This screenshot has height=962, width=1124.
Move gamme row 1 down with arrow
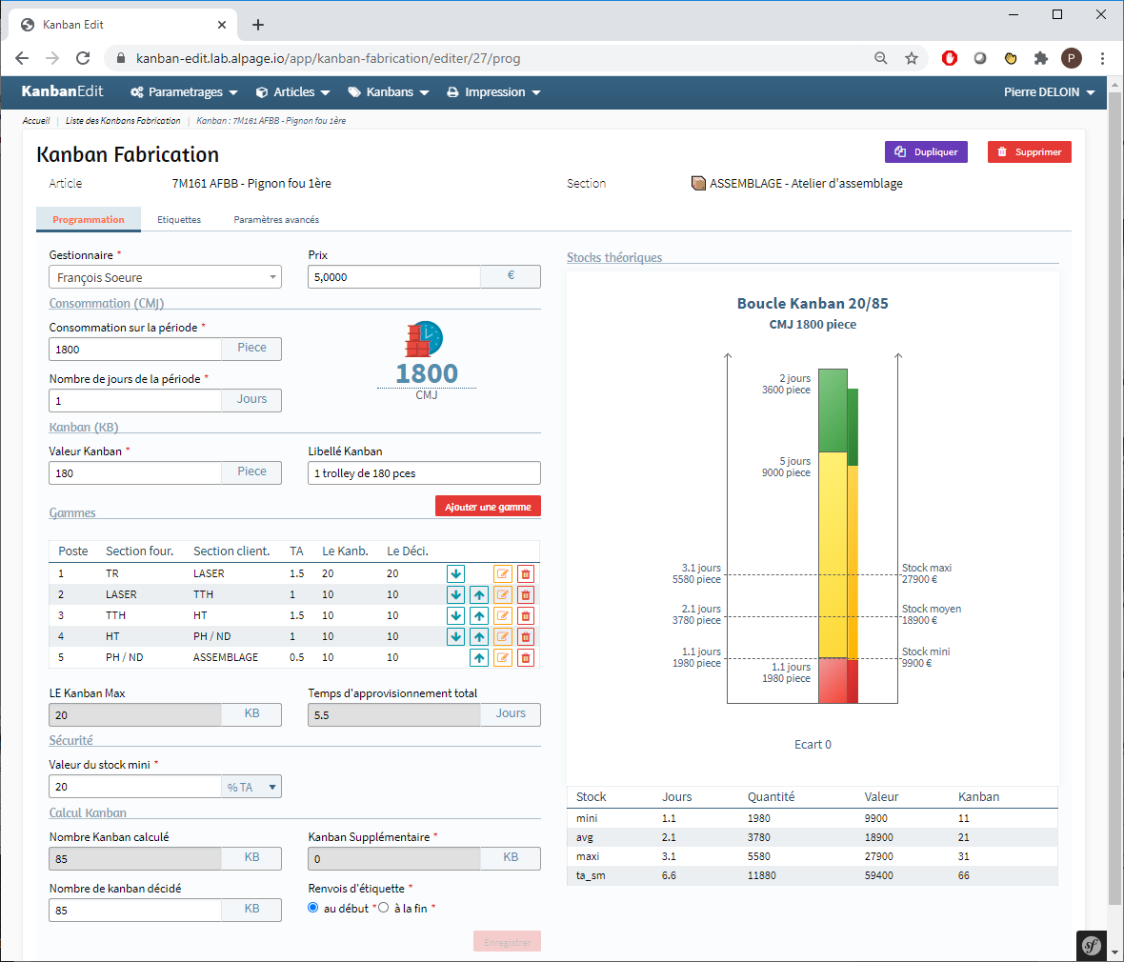(455, 573)
